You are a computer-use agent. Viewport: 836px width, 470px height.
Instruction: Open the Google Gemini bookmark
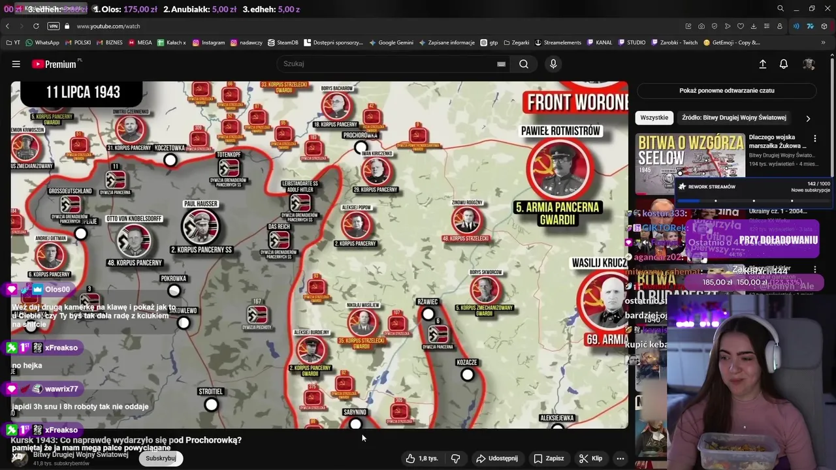click(391, 42)
